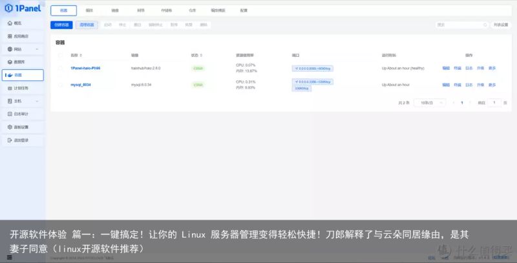Click 'Up About an hour (healthy)' text
517x263 pixels.
403,68
